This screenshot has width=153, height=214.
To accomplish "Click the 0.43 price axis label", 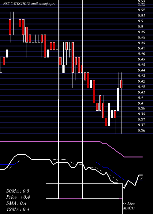I will click(x=141, y=76).
